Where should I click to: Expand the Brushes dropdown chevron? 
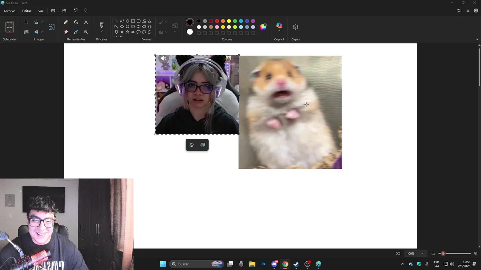[101, 31]
